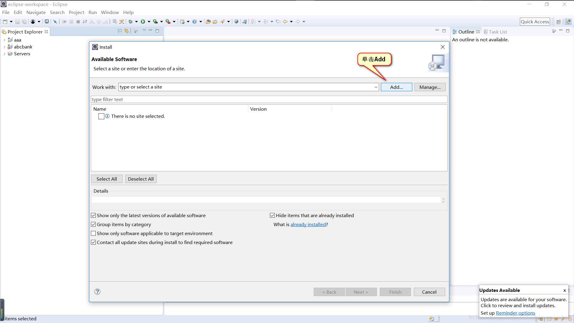574x323 pixels.
Task: Click the green Run launch icon
Action: pos(143,22)
